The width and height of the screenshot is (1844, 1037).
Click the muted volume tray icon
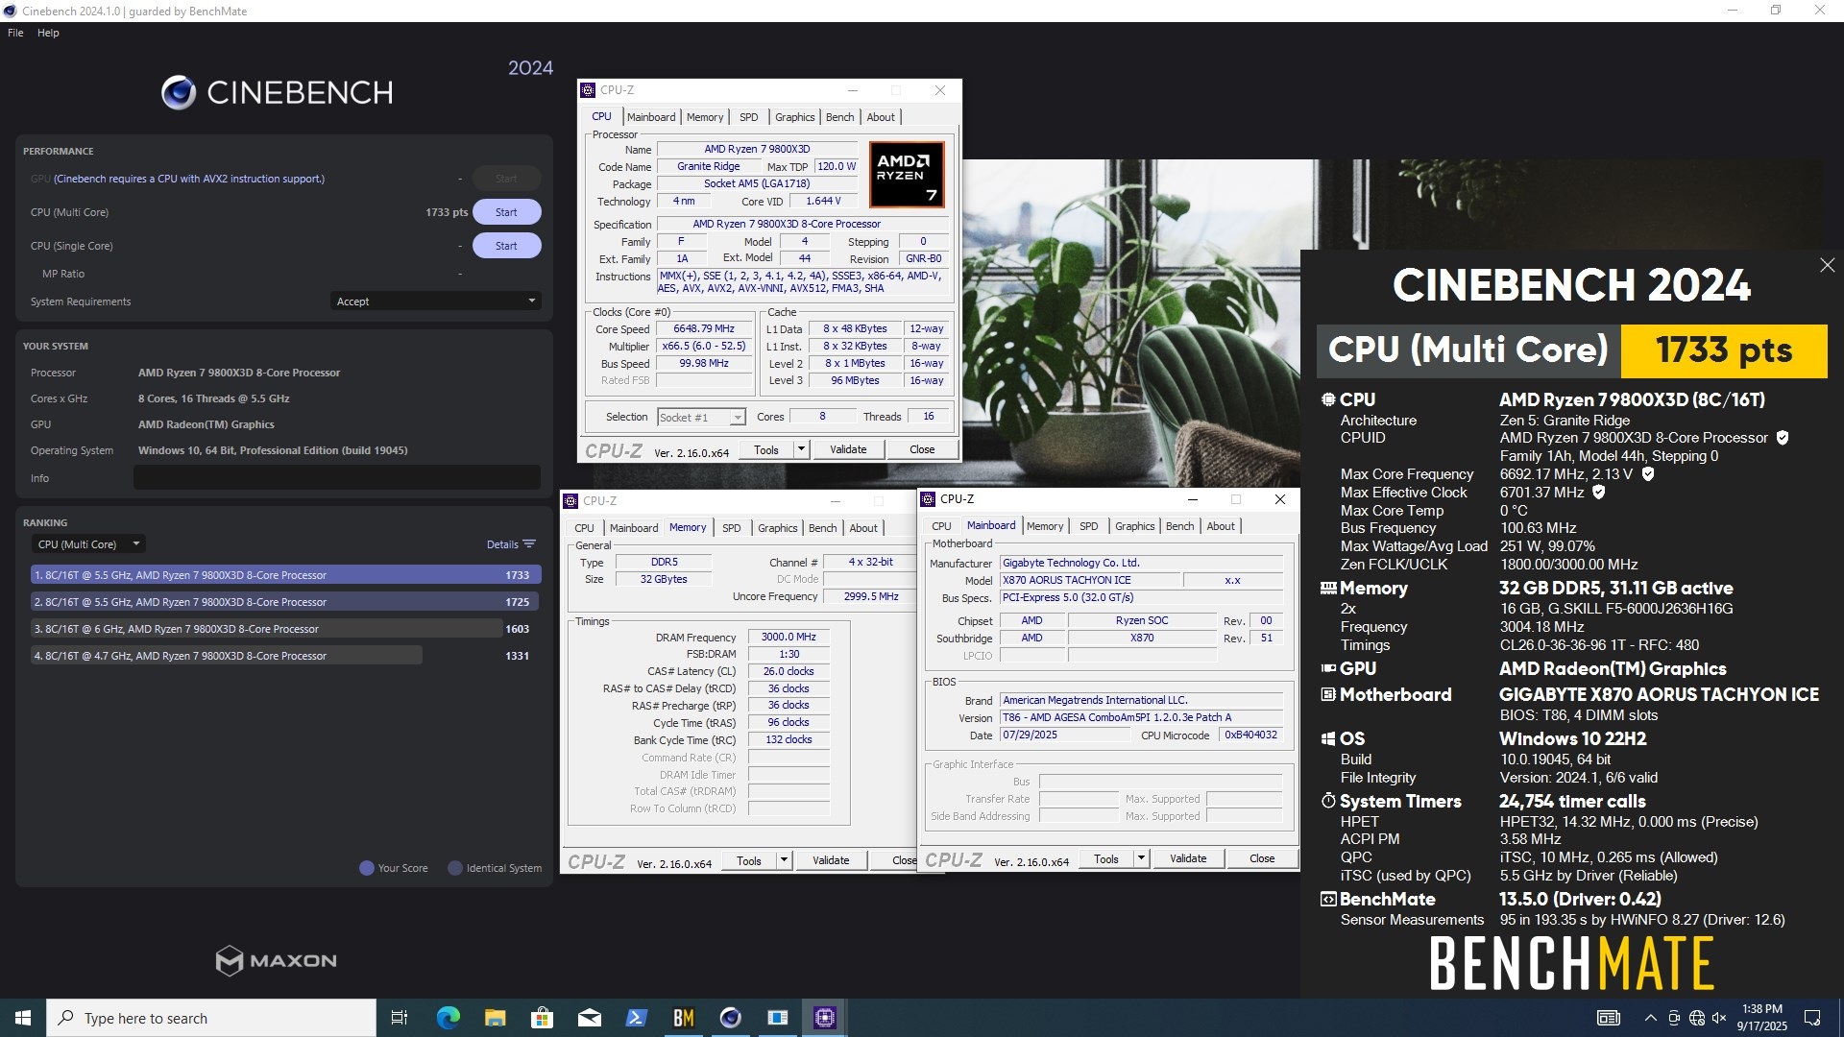(1719, 1018)
